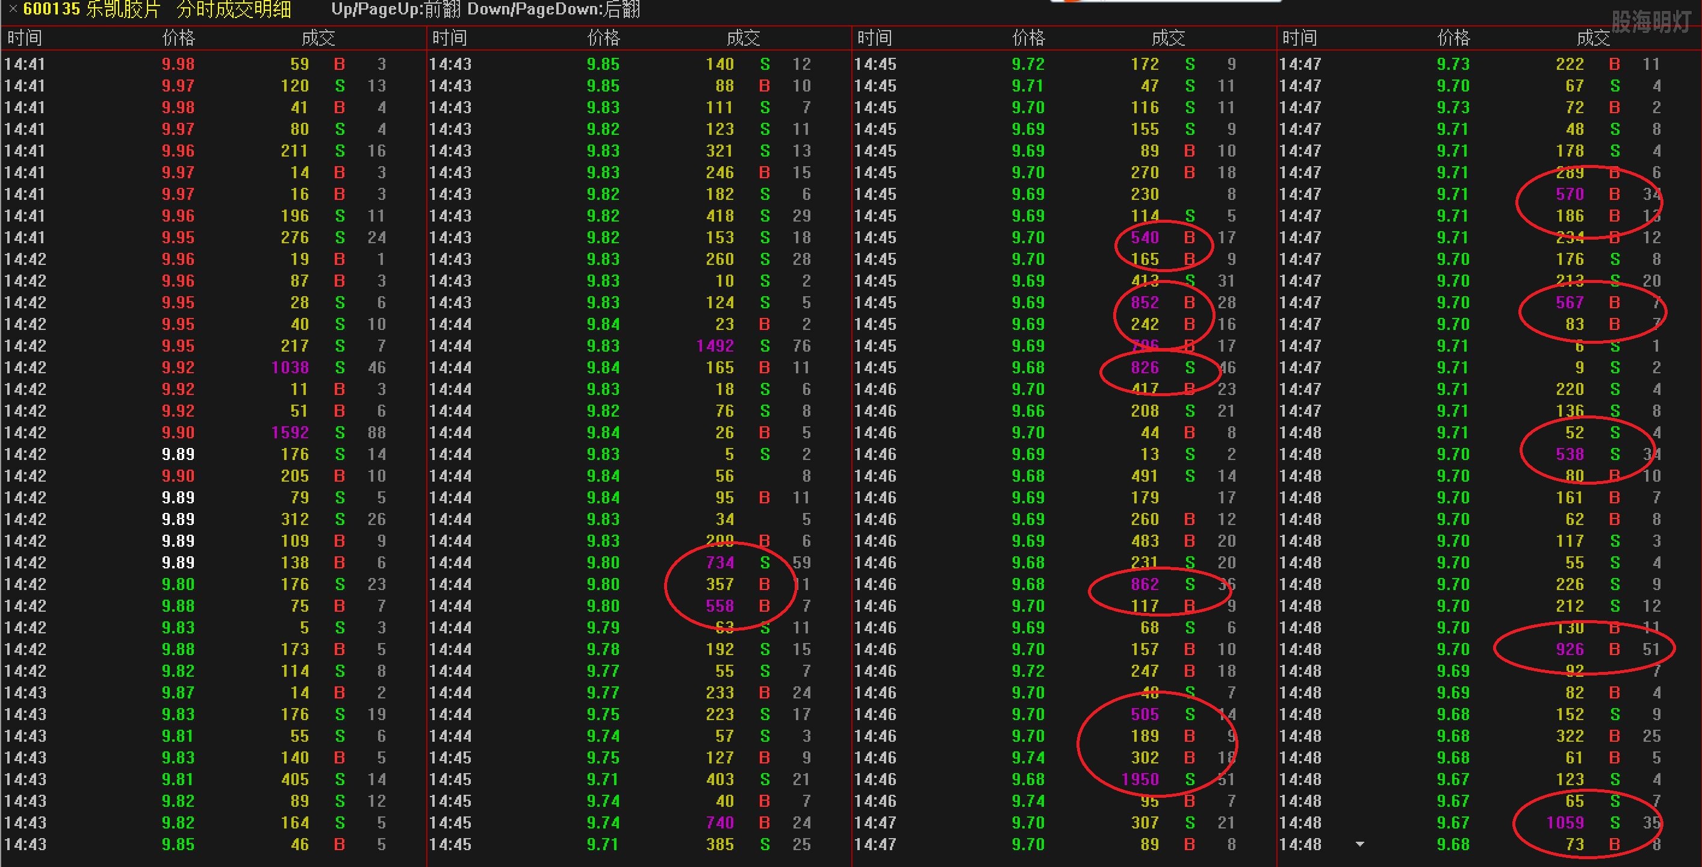
Task: Click the 276 volume cell at 14:41
Action: coord(296,237)
